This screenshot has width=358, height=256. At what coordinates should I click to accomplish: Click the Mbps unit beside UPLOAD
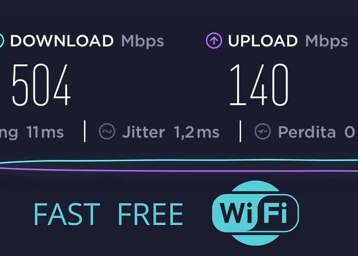click(326, 41)
